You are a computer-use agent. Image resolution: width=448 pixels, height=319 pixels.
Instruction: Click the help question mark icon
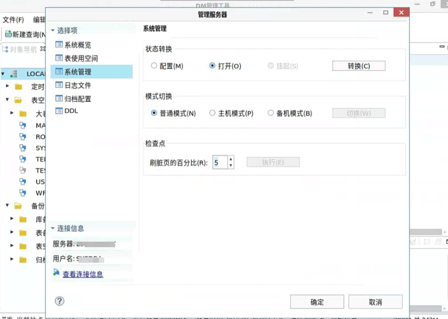point(59,301)
